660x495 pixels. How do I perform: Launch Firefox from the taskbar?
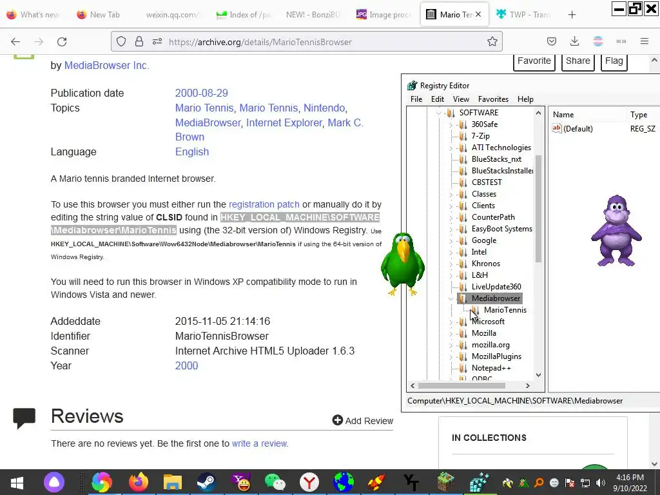[139, 482]
